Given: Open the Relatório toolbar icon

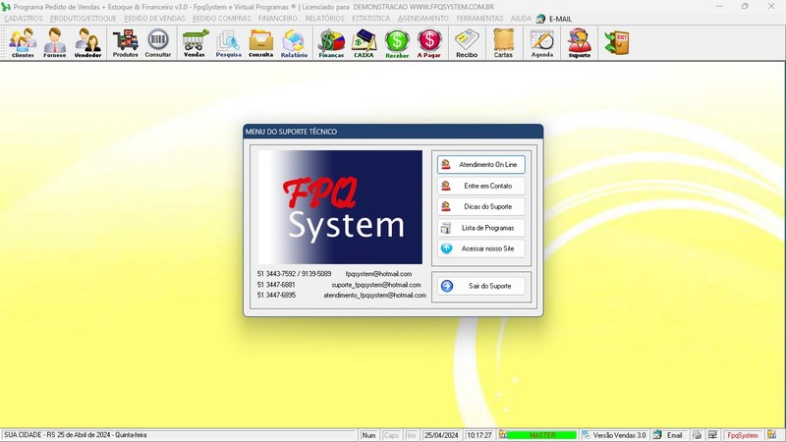Looking at the screenshot, I should click(294, 43).
